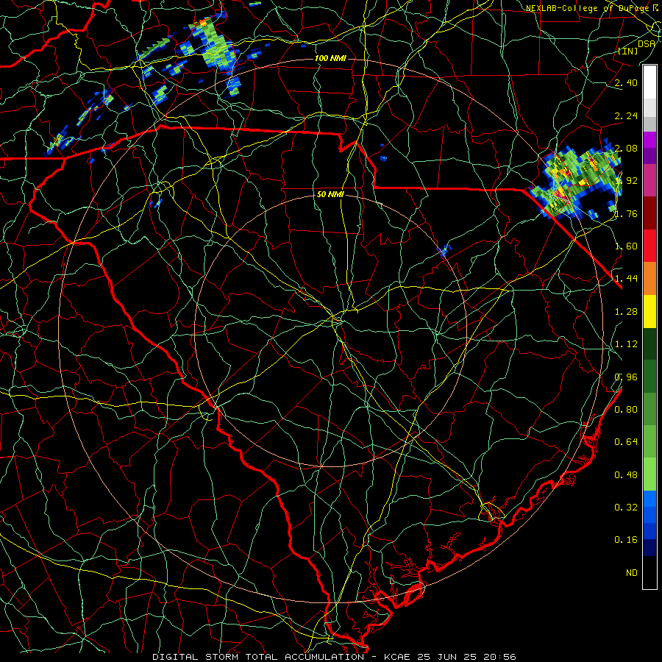Screen dimensions: 662x662
Task: Select the dark red swatch above 1.76
Action: [649, 213]
